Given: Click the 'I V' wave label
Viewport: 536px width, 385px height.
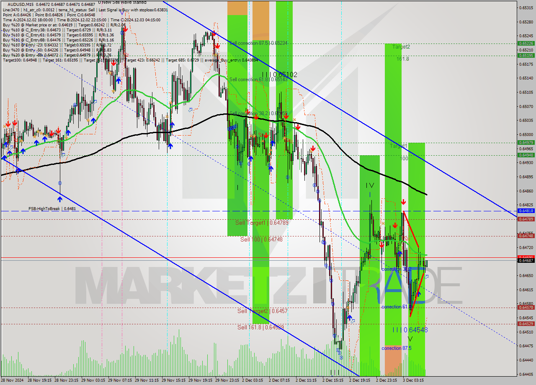Looking at the screenshot, I should 370,185.
